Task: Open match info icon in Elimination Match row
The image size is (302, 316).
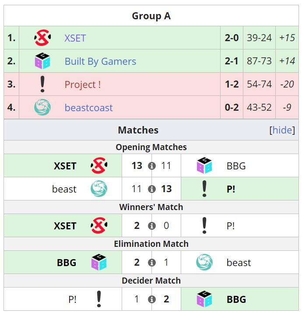Action: click(152, 263)
